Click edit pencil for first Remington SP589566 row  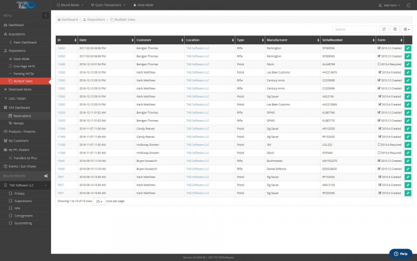(408, 48)
